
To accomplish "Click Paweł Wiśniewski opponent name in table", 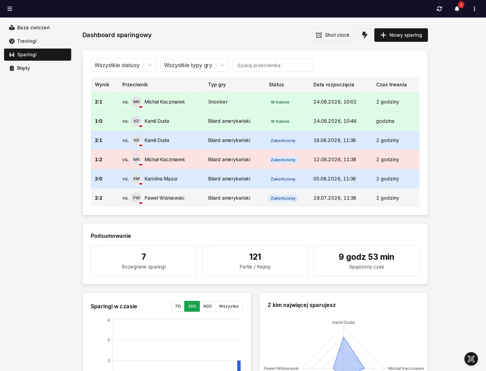I will click(164, 198).
